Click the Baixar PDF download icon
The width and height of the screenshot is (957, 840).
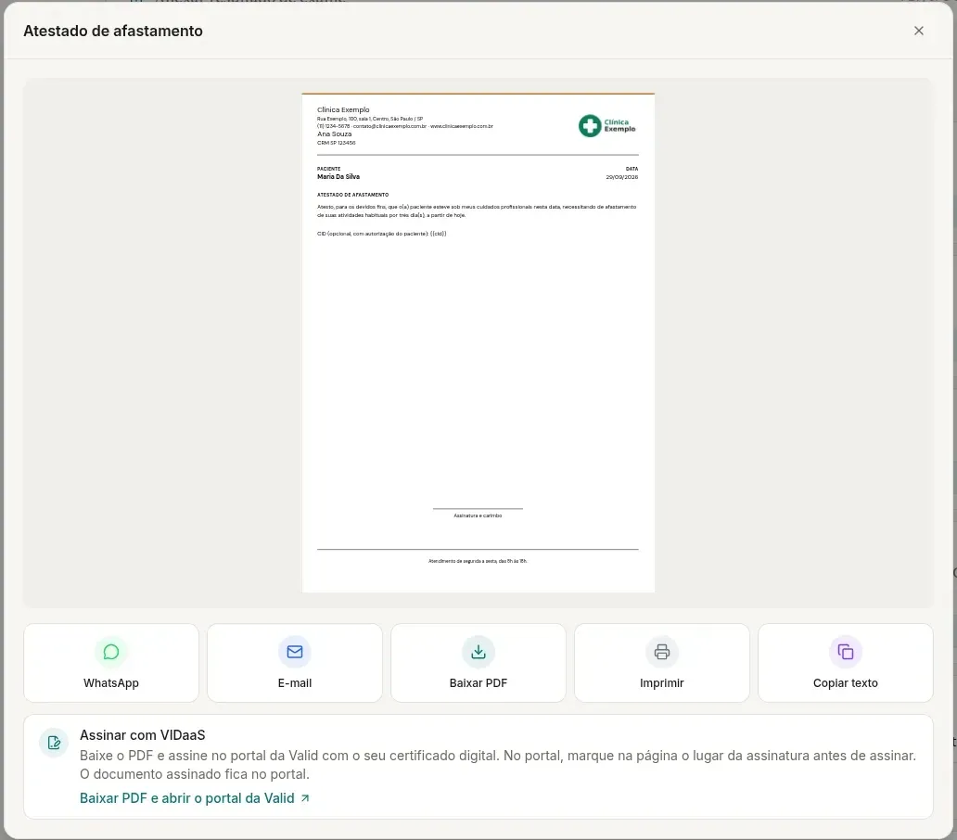(478, 652)
